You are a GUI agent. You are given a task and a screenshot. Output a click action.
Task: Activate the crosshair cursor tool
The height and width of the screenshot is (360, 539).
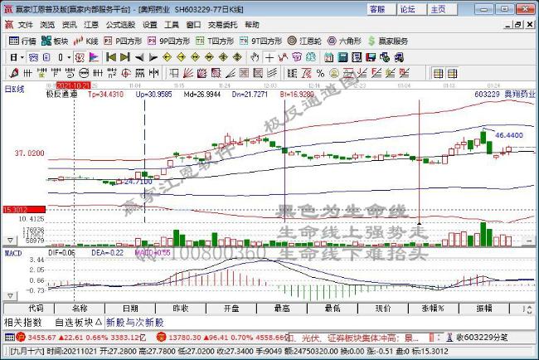[269, 57]
